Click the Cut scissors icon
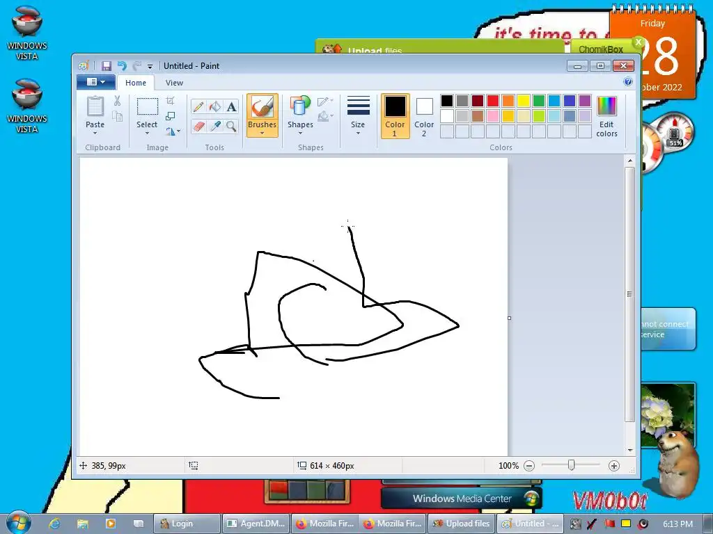This screenshot has width=713, height=534. (117, 101)
